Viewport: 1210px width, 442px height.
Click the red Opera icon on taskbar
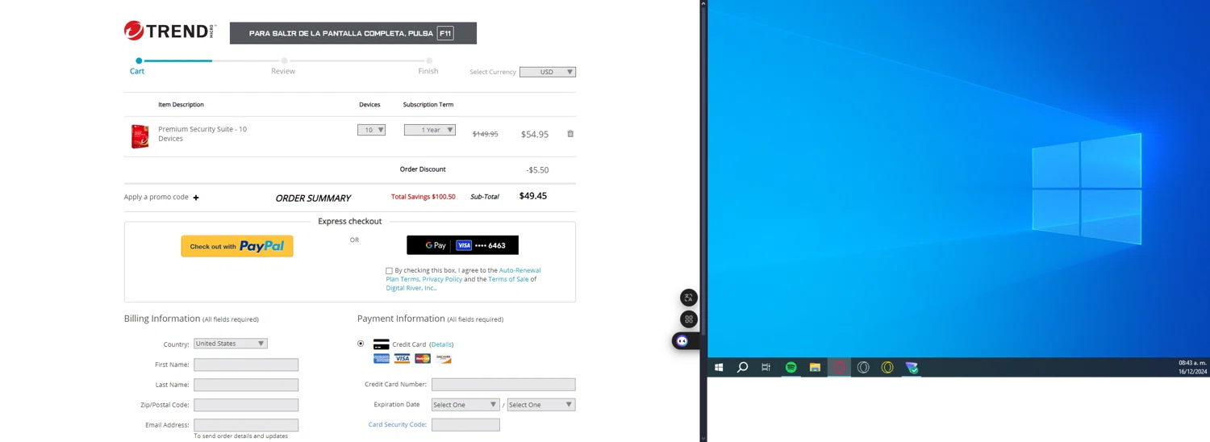point(839,367)
